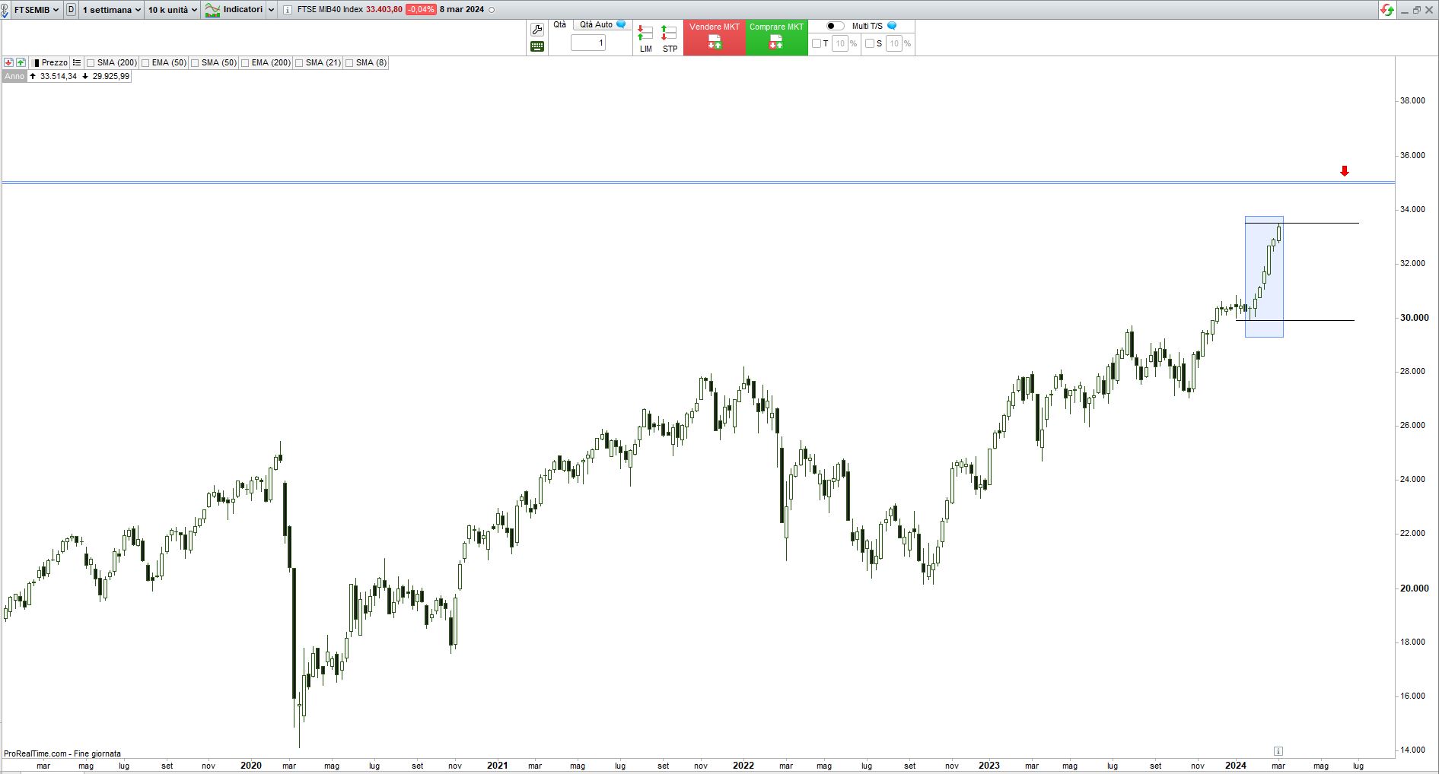
Task: Click the green keyboard shortcuts icon
Action: [x=537, y=46]
